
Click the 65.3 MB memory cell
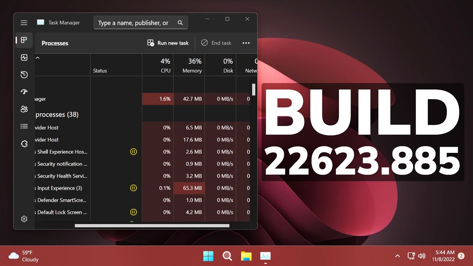coord(189,188)
